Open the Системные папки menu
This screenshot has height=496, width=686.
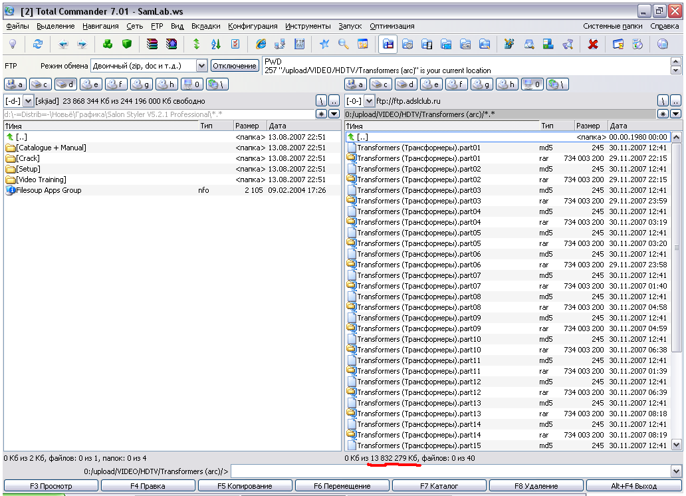pos(612,27)
